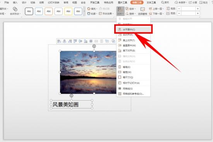Choose 右对齐(R) in the align menu
Screen dimensions: 213x142
point(133,35)
